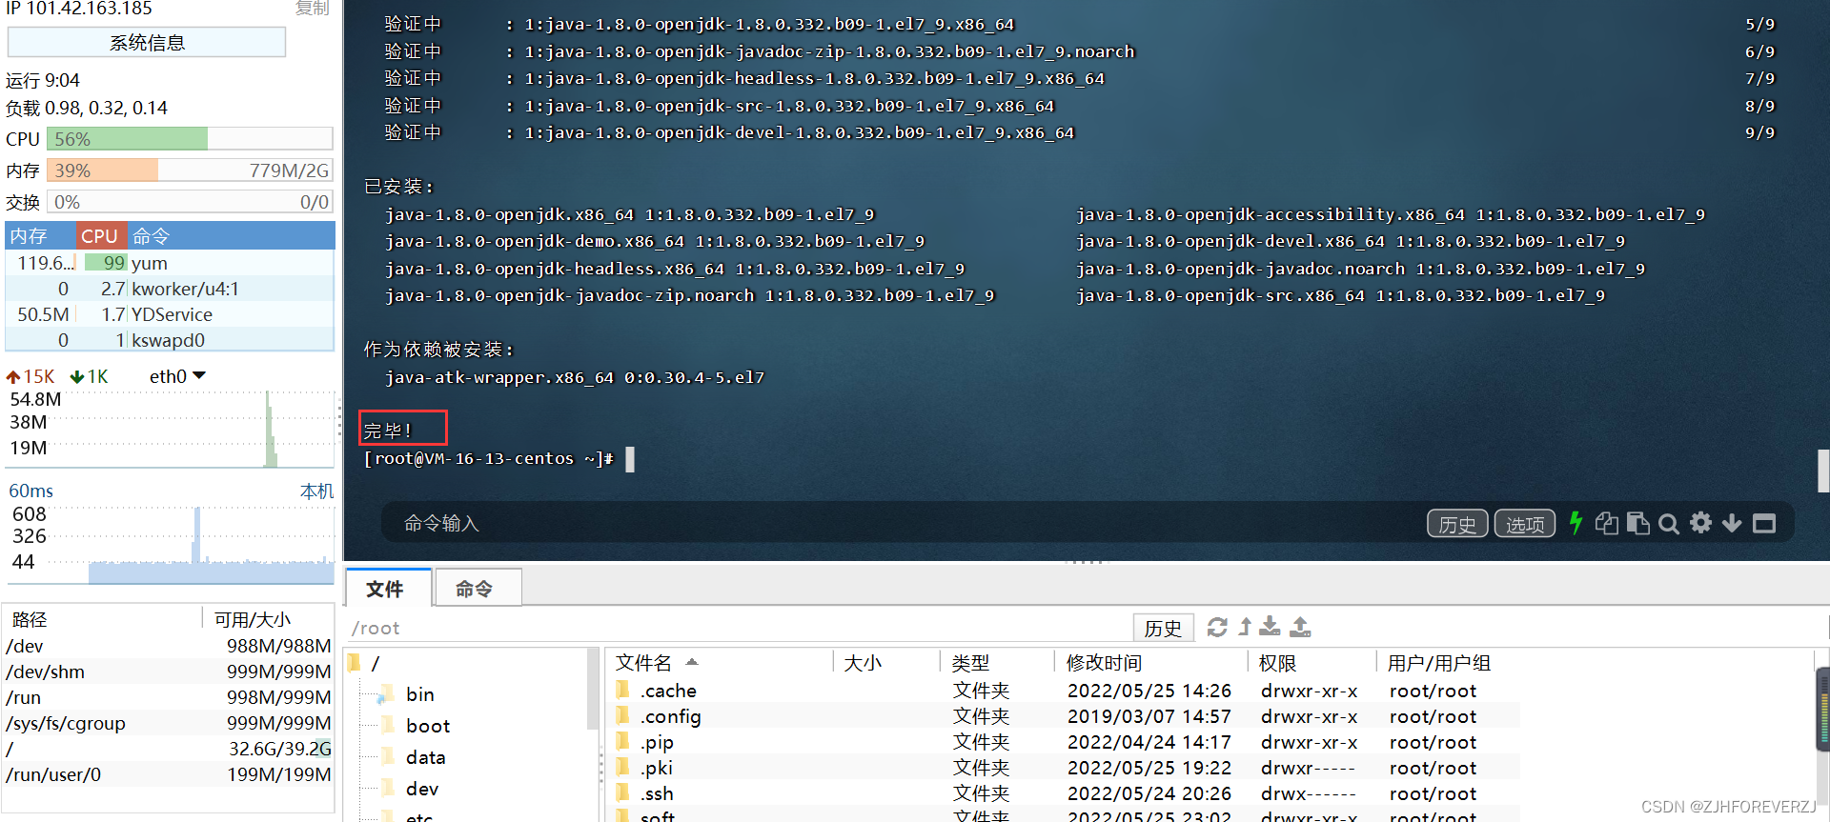This screenshot has height=822, width=1830.
Task: Sort files by 修改时间 column
Action: tap(1104, 662)
